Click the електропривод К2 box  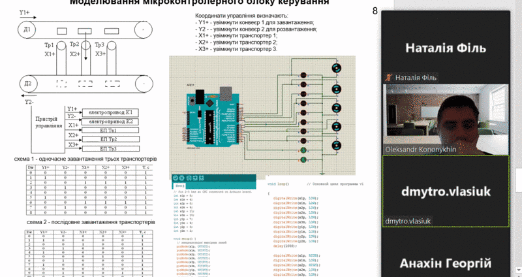point(110,122)
